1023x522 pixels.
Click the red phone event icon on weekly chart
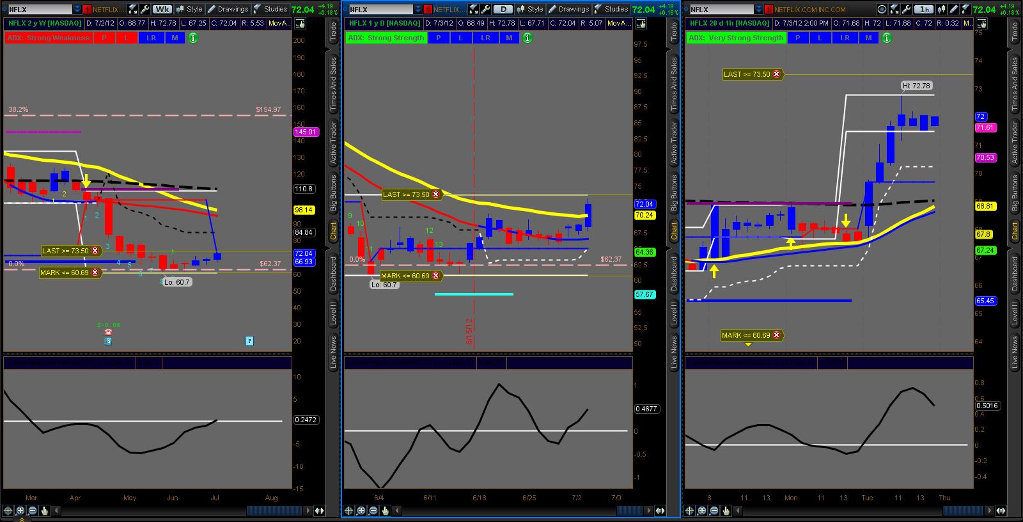click(x=108, y=333)
